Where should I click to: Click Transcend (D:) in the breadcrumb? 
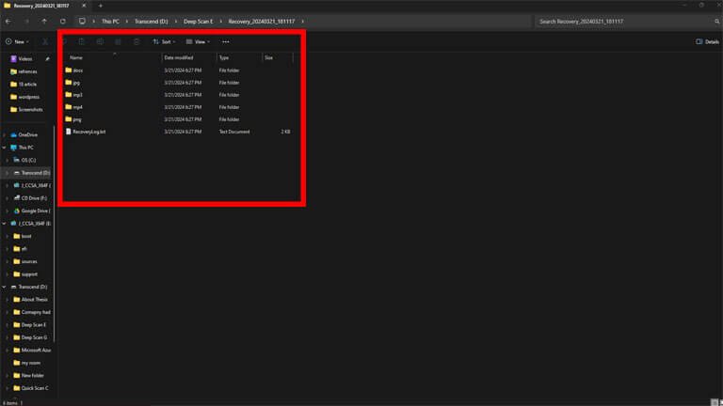pyautogui.click(x=151, y=22)
